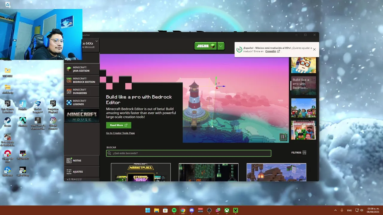Open the Battlefield open beta desktop shortcut
Image resolution: width=383 pixels, height=215 pixels.
click(7, 140)
